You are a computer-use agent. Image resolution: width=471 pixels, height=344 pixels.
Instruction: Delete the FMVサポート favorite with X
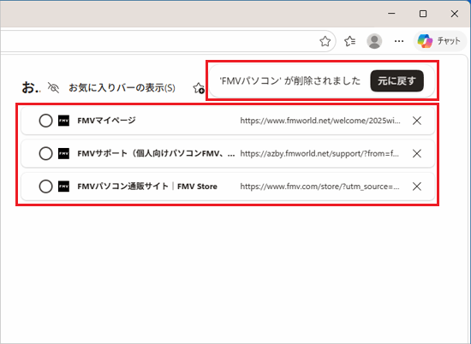tap(417, 154)
